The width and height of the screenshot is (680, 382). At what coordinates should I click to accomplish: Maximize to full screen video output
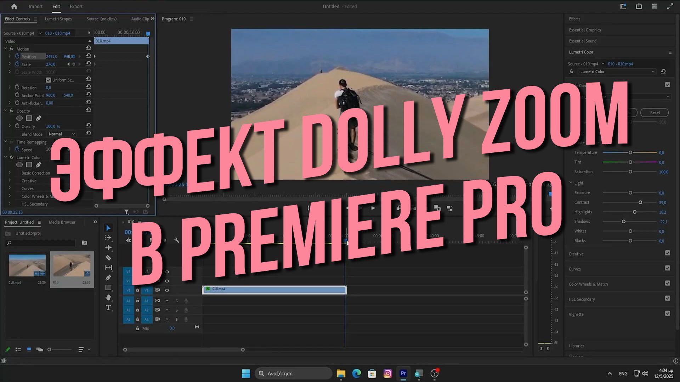[670, 6]
